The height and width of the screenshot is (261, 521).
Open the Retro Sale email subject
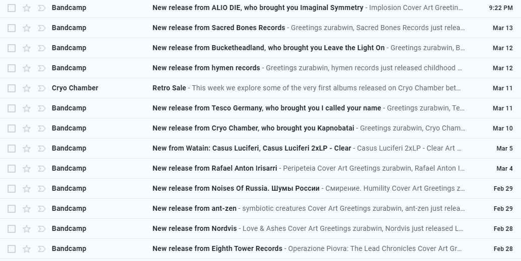[169, 88]
